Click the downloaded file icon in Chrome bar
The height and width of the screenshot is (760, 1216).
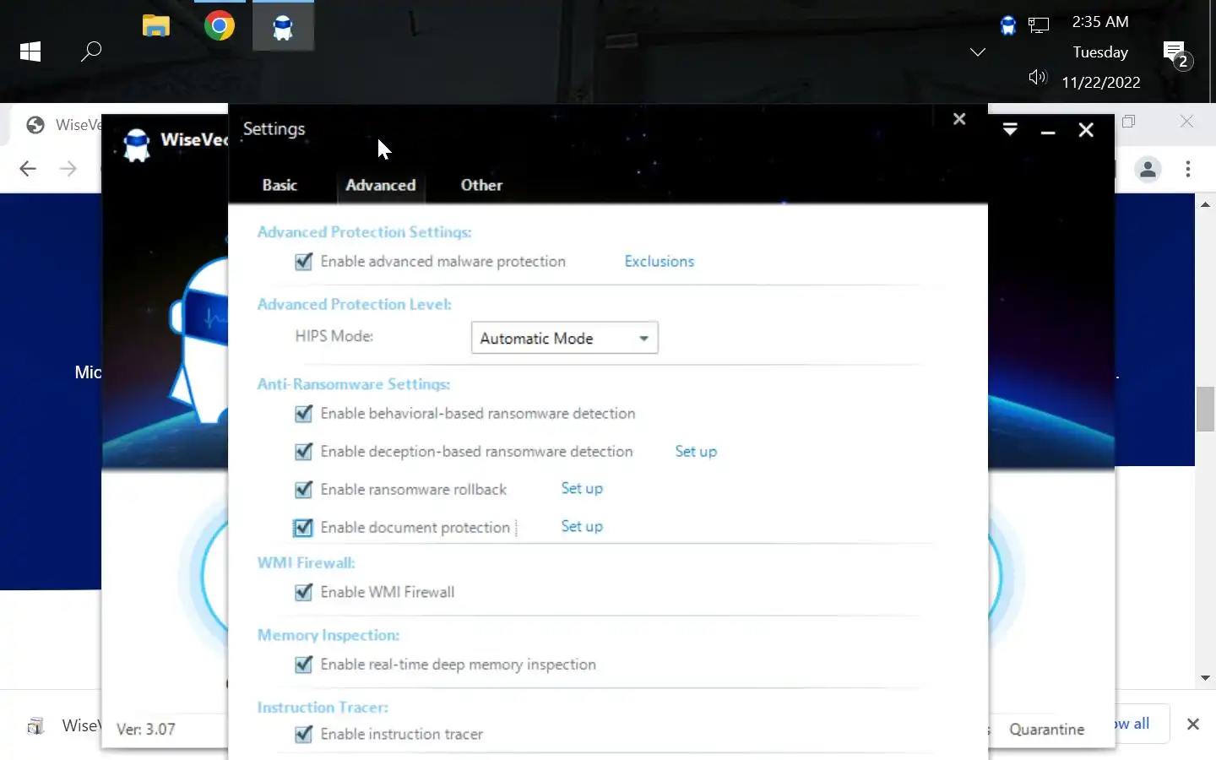[x=35, y=725]
